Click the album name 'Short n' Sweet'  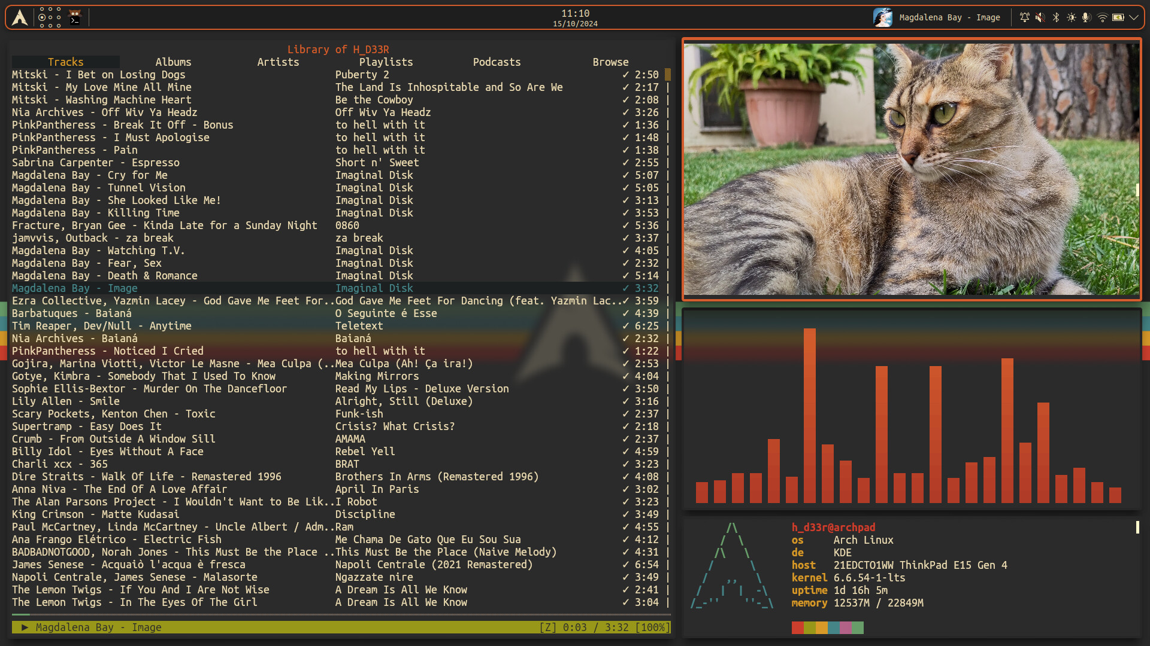[x=377, y=163]
